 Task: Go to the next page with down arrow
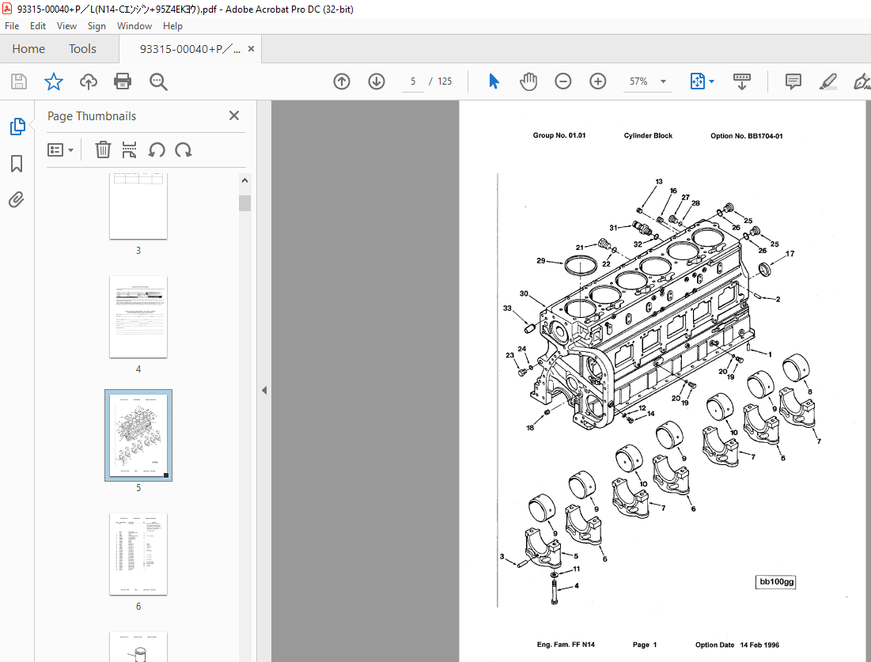(376, 81)
